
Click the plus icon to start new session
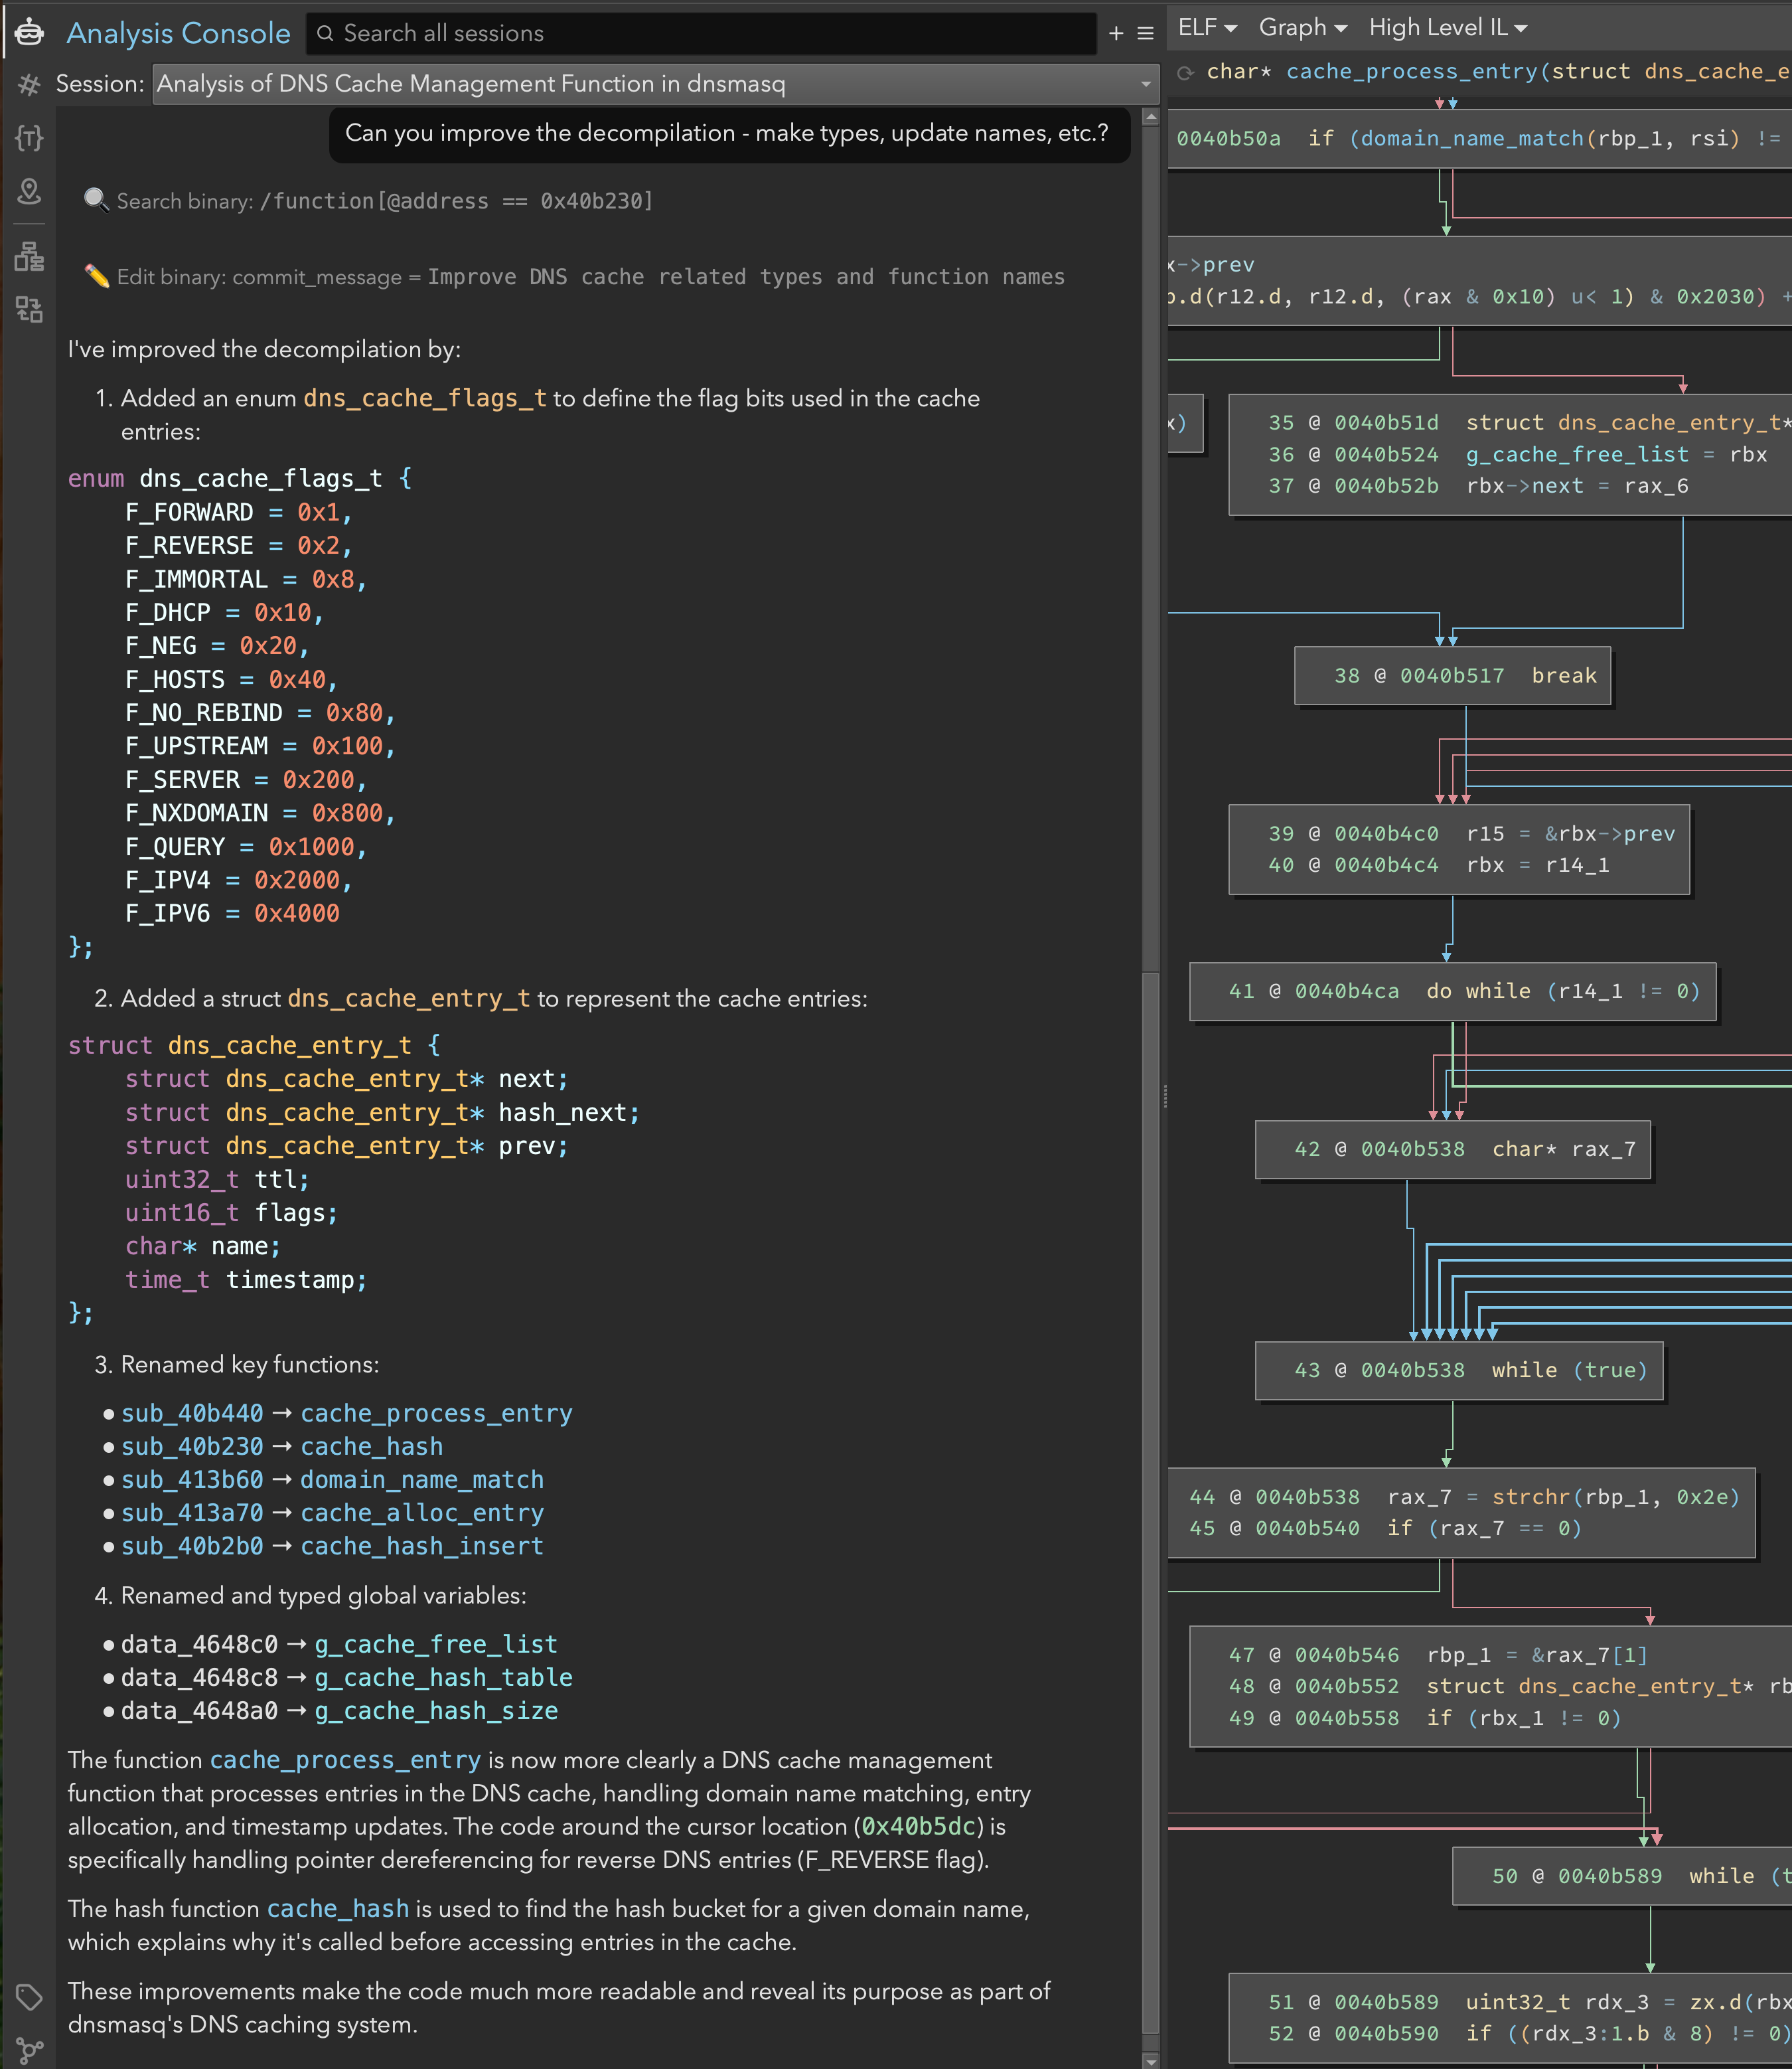pyautogui.click(x=1116, y=33)
